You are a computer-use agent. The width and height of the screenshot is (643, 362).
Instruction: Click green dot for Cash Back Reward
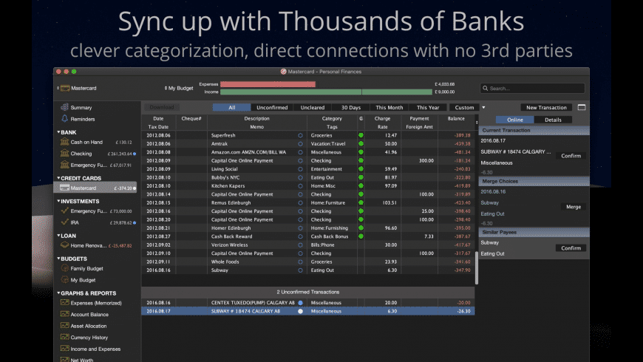coord(361,236)
